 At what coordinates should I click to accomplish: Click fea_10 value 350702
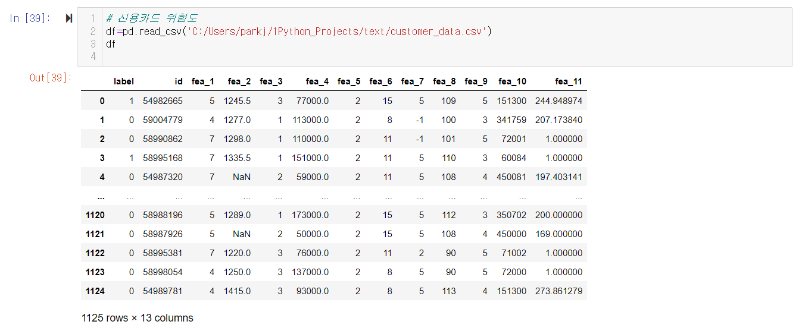511,215
